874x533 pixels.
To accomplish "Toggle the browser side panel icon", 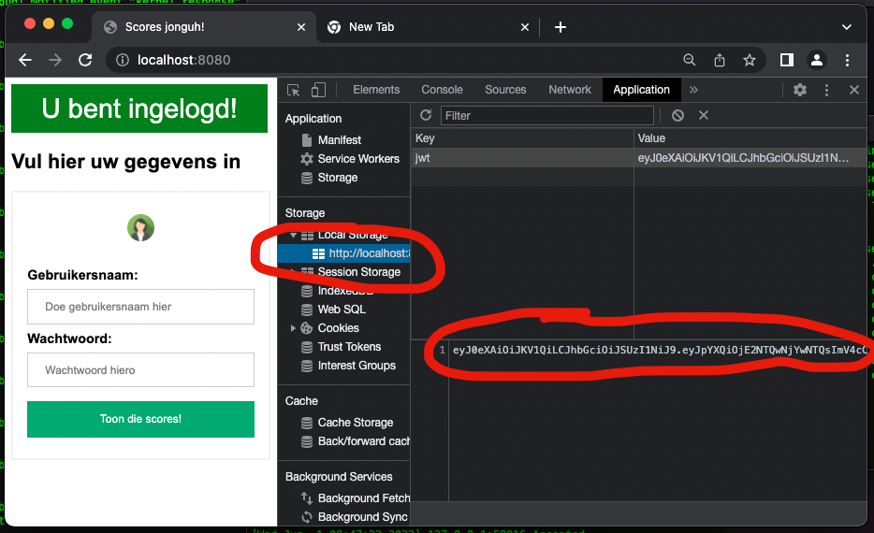I will point(786,60).
